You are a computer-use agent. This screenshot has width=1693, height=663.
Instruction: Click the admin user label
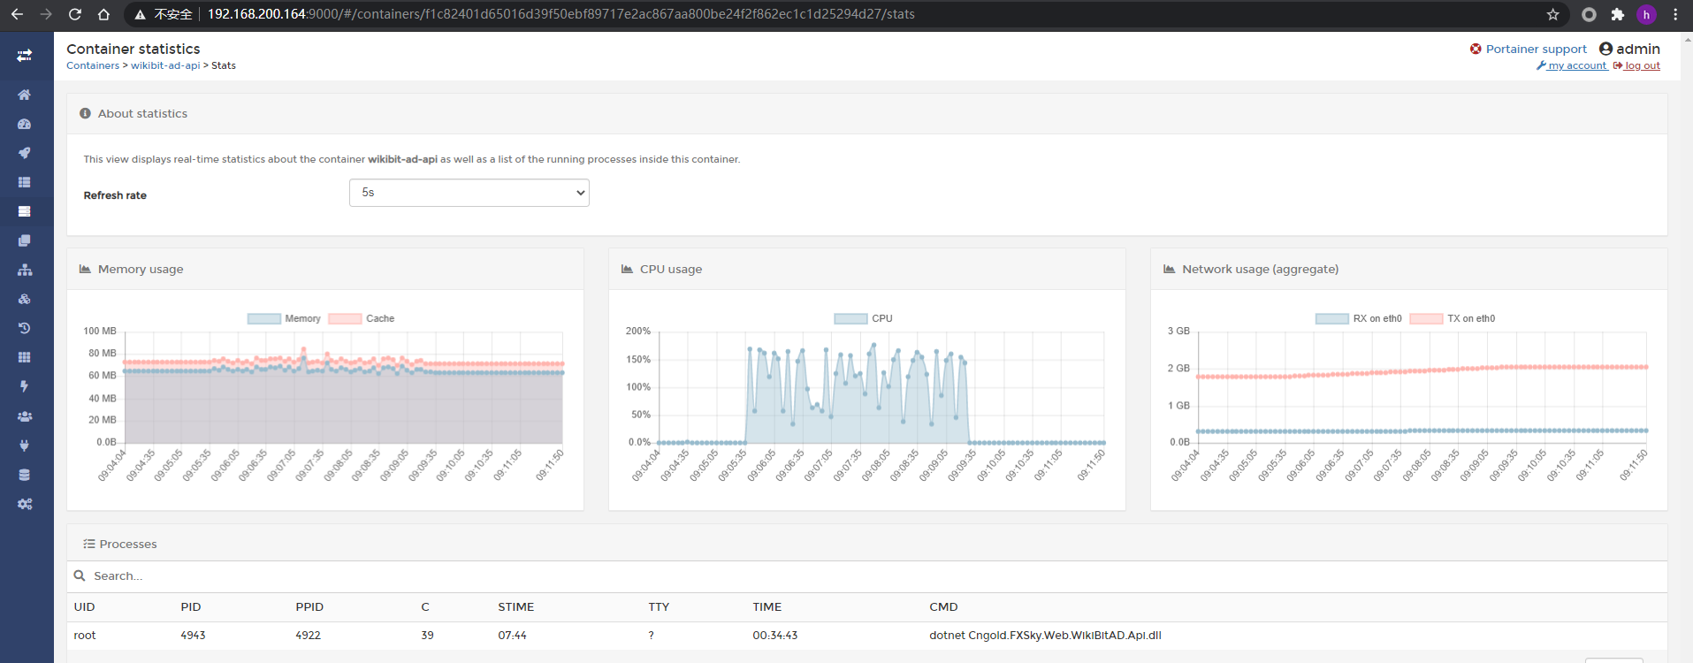[x=1638, y=49]
